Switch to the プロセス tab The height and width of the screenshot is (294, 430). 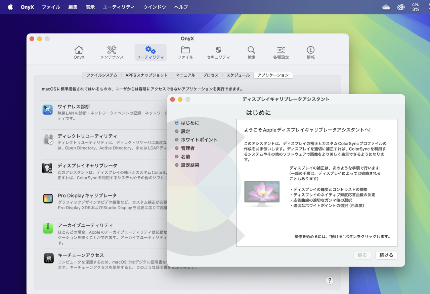pyautogui.click(x=211, y=75)
